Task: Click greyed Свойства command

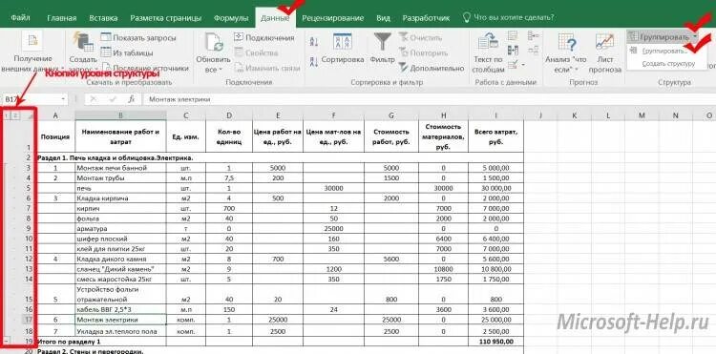Action: coord(256,52)
